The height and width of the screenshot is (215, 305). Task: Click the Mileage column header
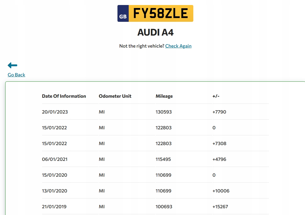point(164,96)
